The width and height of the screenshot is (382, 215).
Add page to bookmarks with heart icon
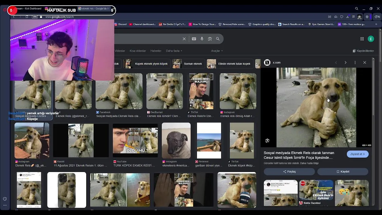coord(342,17)
